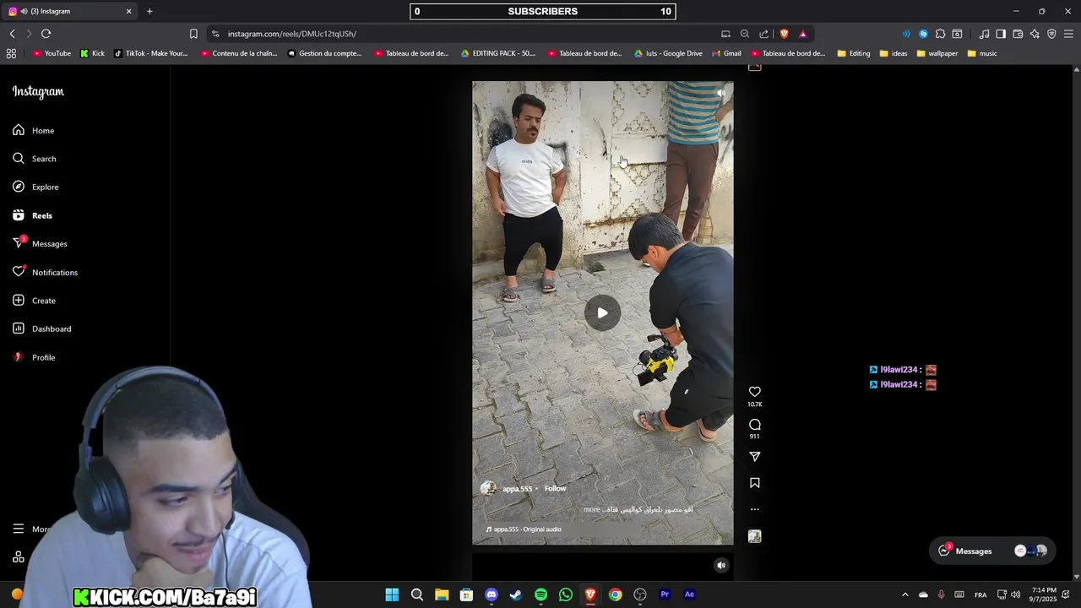Save the reel with bookmark icon
The image size is (1081, 608).
tap(755, 483)
